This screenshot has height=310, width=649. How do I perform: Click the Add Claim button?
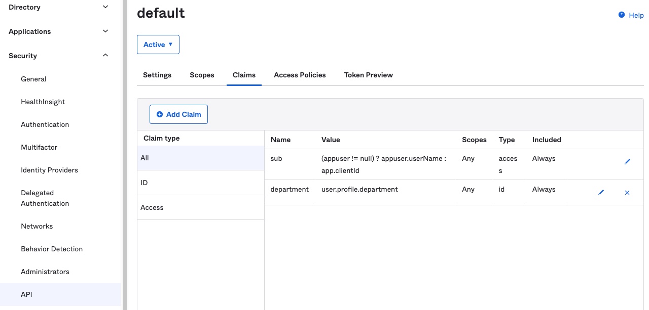click(x=178, y=114)
